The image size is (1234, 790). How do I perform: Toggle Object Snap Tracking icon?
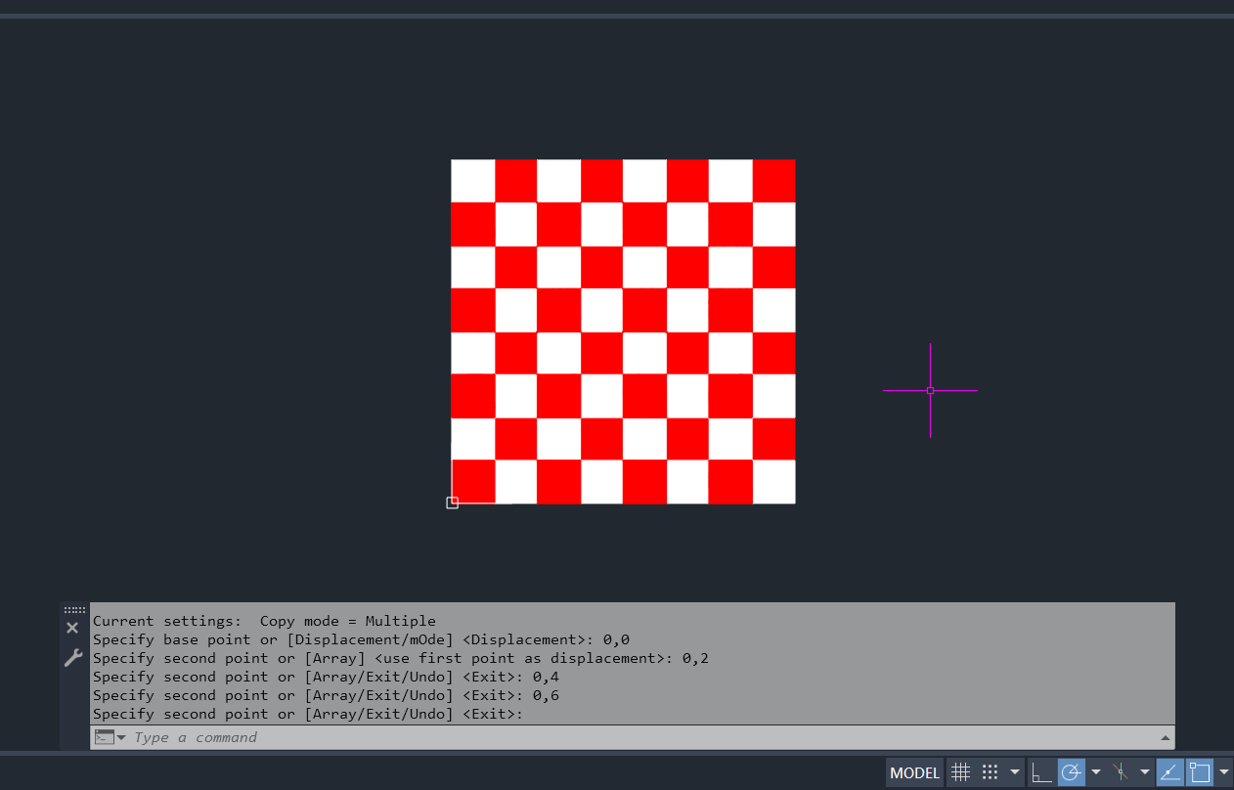tap(1169, 772)
